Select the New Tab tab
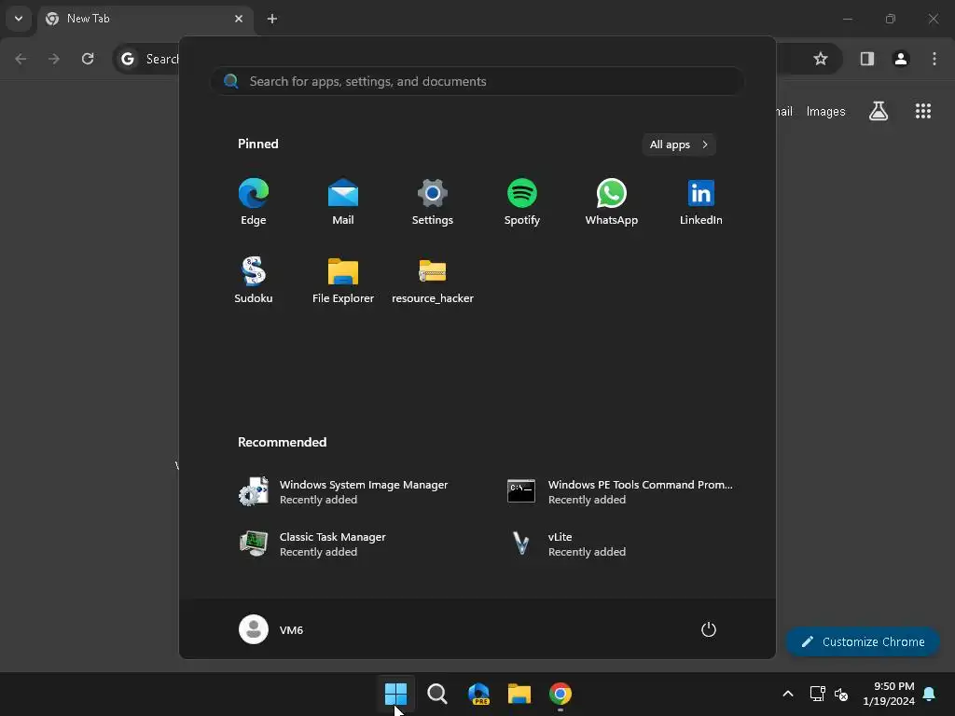 point(146,19)
